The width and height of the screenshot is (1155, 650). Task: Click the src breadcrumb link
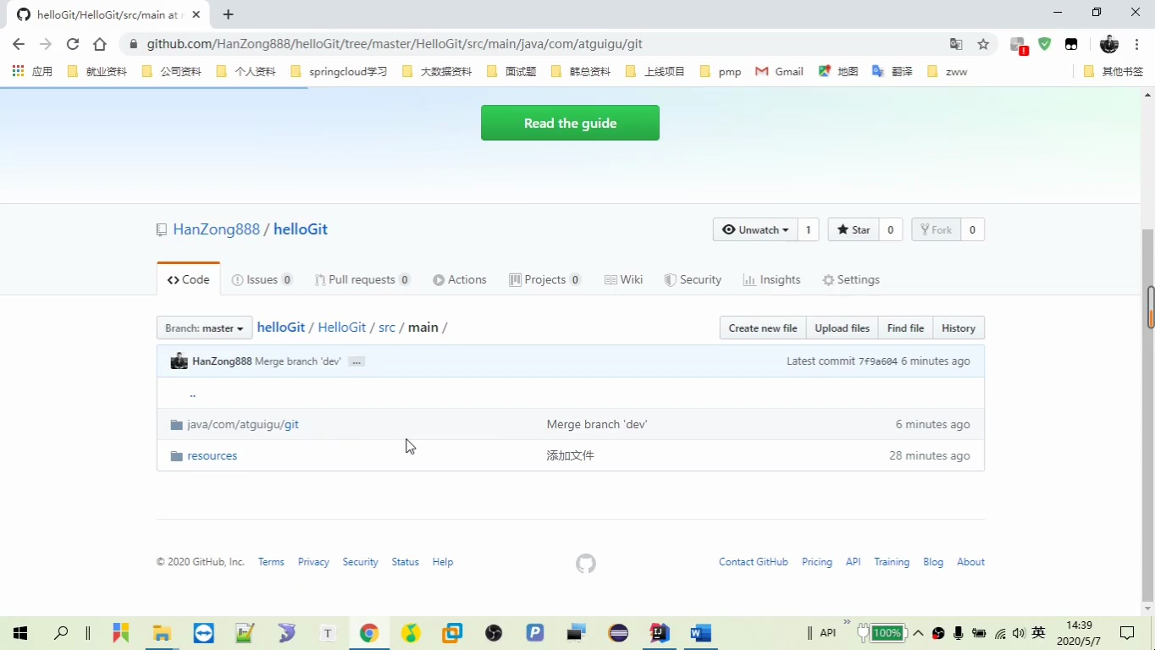click(387, 328)
